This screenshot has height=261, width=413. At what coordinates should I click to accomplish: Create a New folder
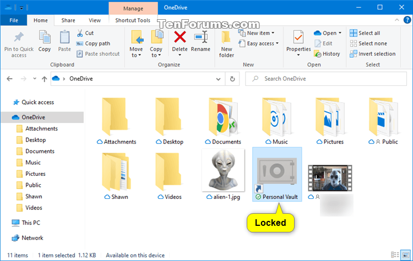(x=226, y=44)
